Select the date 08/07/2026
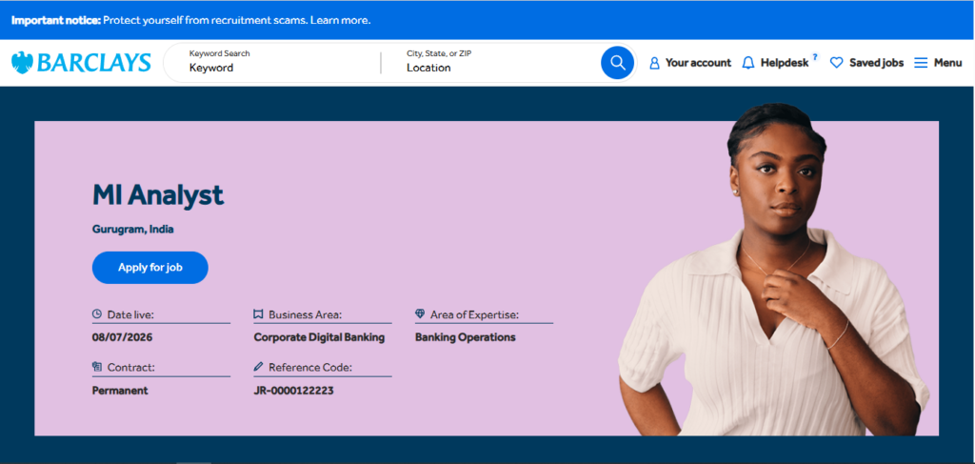975x464 pixels. [123, 337]
